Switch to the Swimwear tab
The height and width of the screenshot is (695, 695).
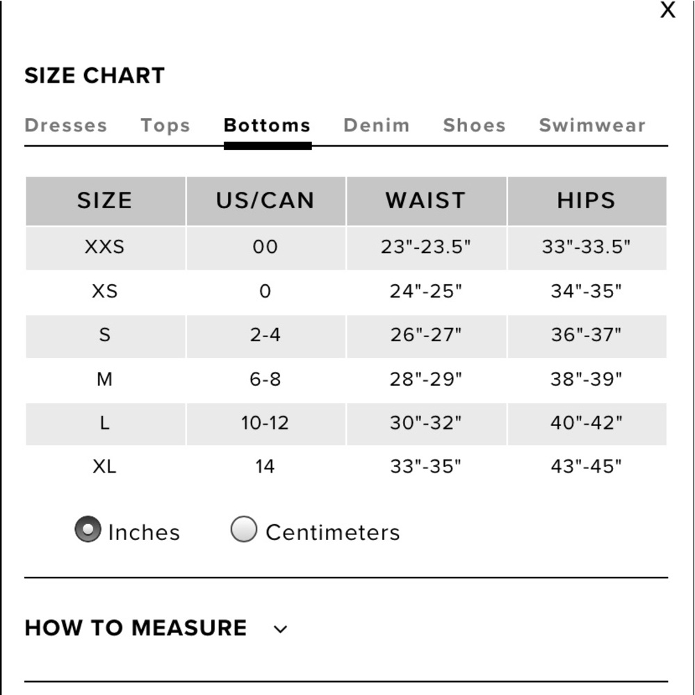[x=592, y=125]
